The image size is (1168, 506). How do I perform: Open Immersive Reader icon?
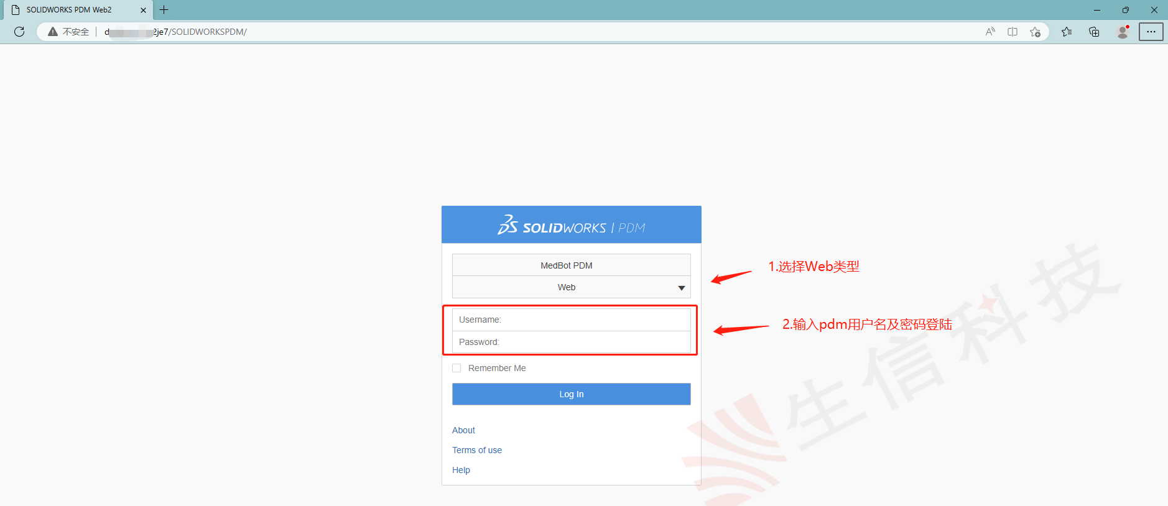click(1013, 32)
